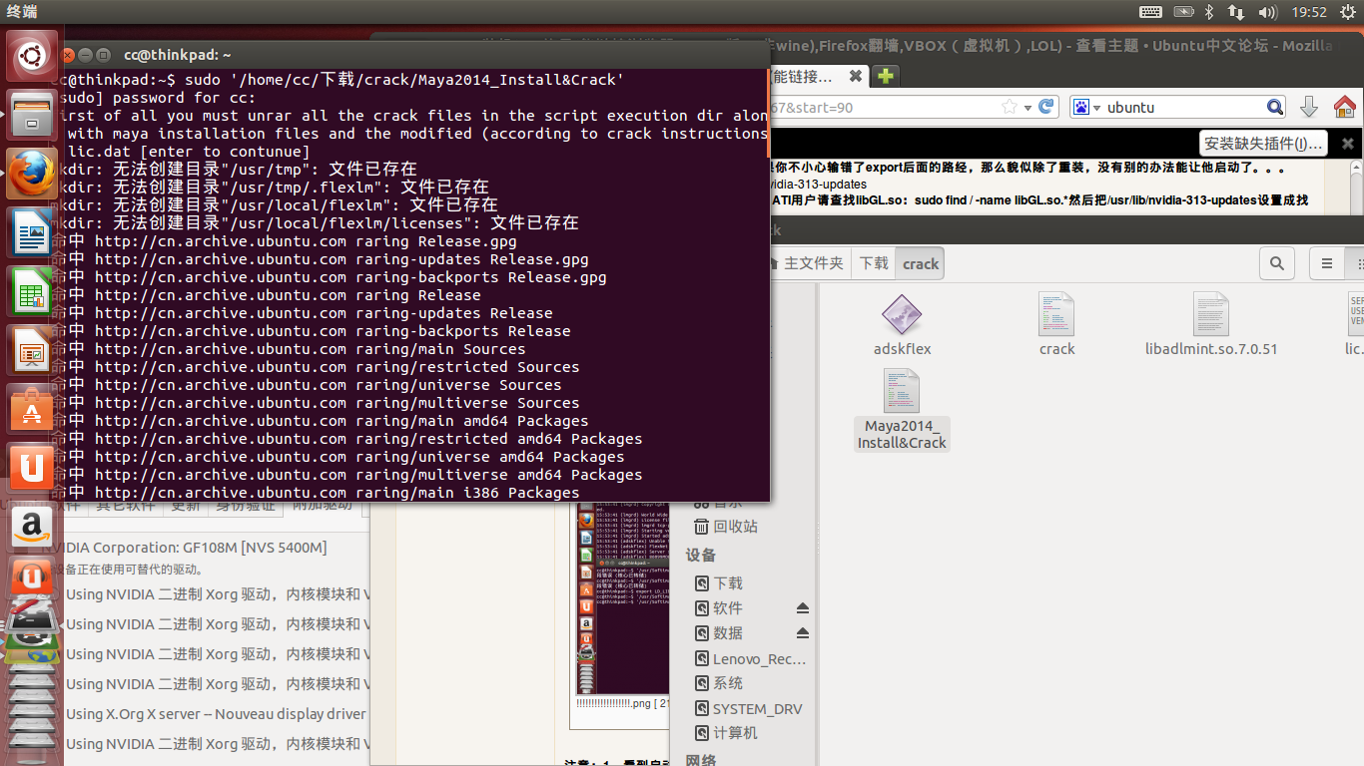Launch Firefox from the Unity launcher
Viewport: 1364px width, 766px height.
[x=32, y=173]
